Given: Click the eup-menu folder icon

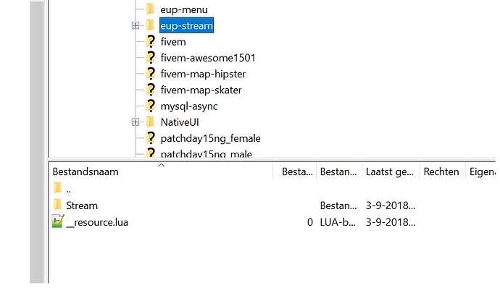Looking at the screenshot, I should pyautogui.click(x=151, y=9).
